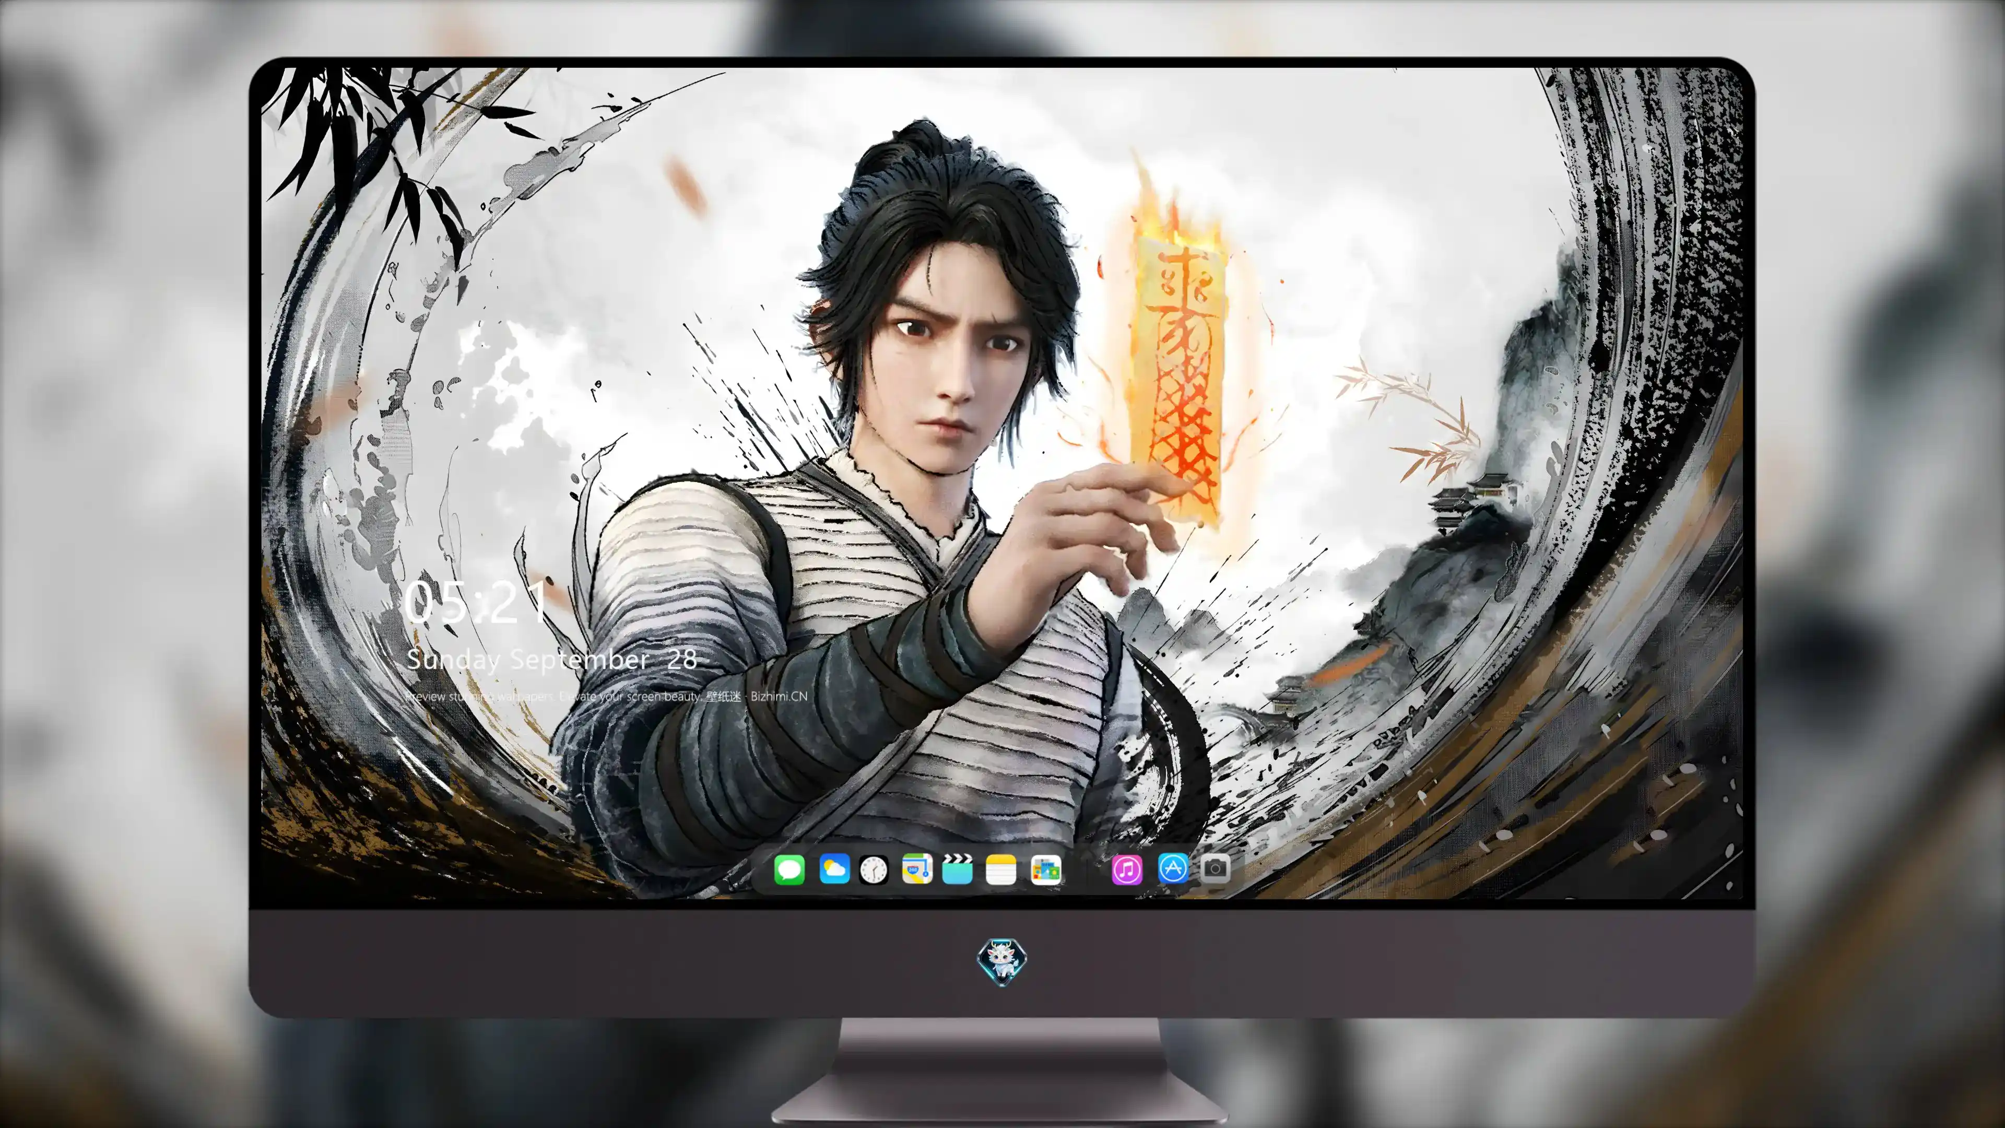
Task: Open the yellow Notes app
Action: 1001,869
